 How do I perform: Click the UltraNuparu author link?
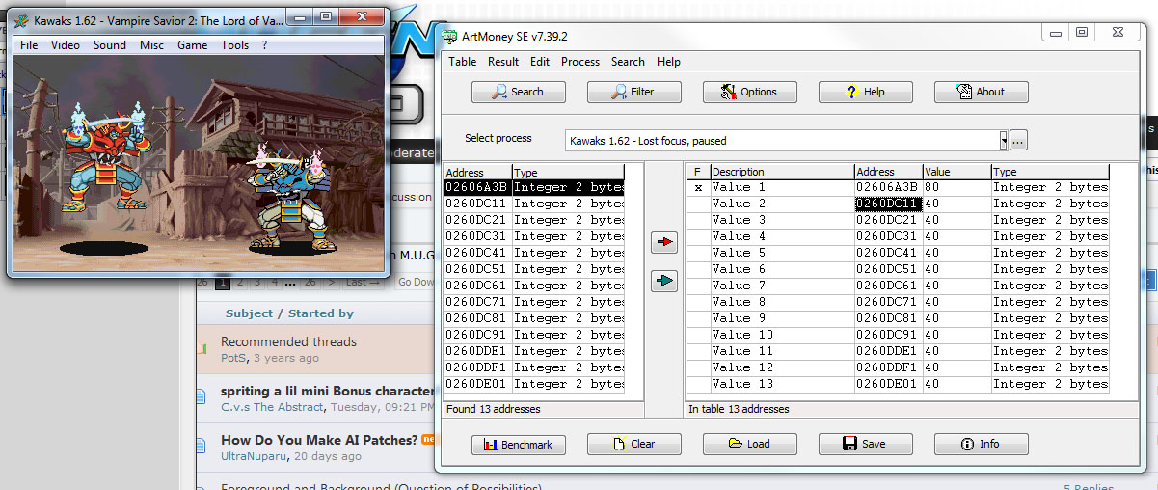coord(255,456)
